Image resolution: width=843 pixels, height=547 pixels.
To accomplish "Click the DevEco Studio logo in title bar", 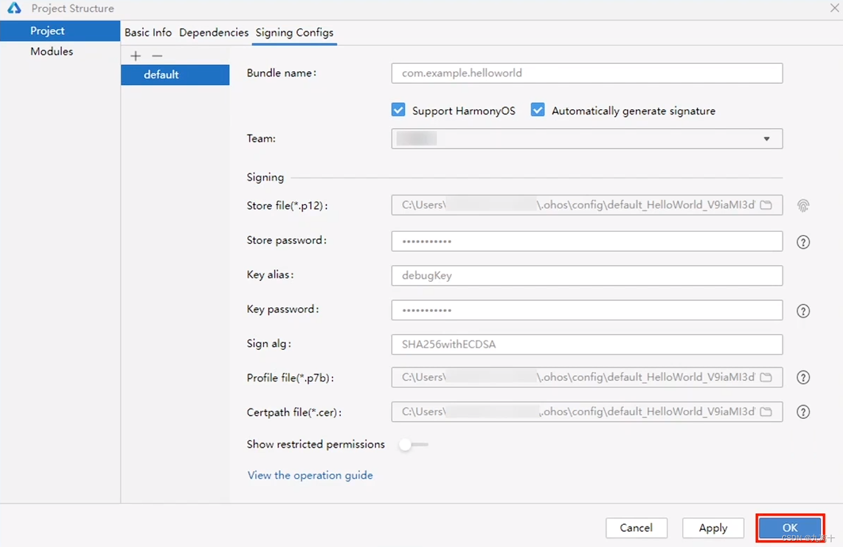I will click(14, 8).
